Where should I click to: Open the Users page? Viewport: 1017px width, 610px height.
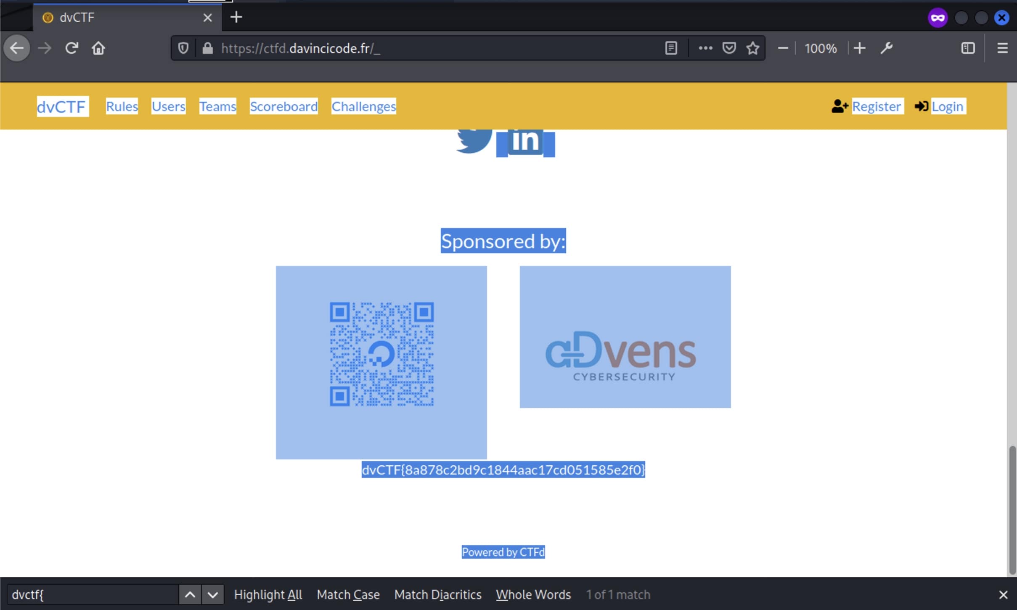pyautogui.click(x=168, y=106)
